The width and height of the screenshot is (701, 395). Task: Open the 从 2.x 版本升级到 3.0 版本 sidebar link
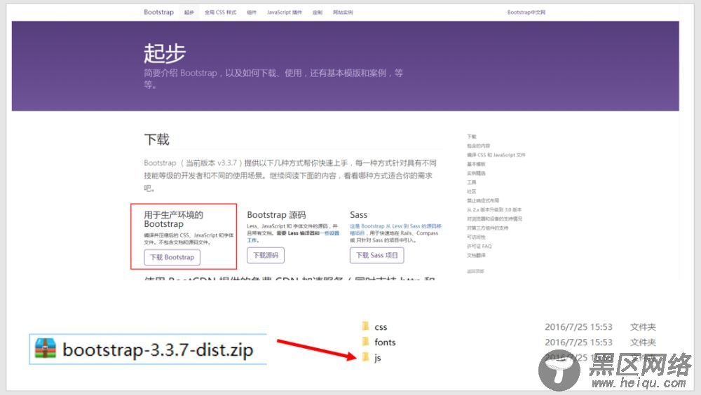coord(494,209)
